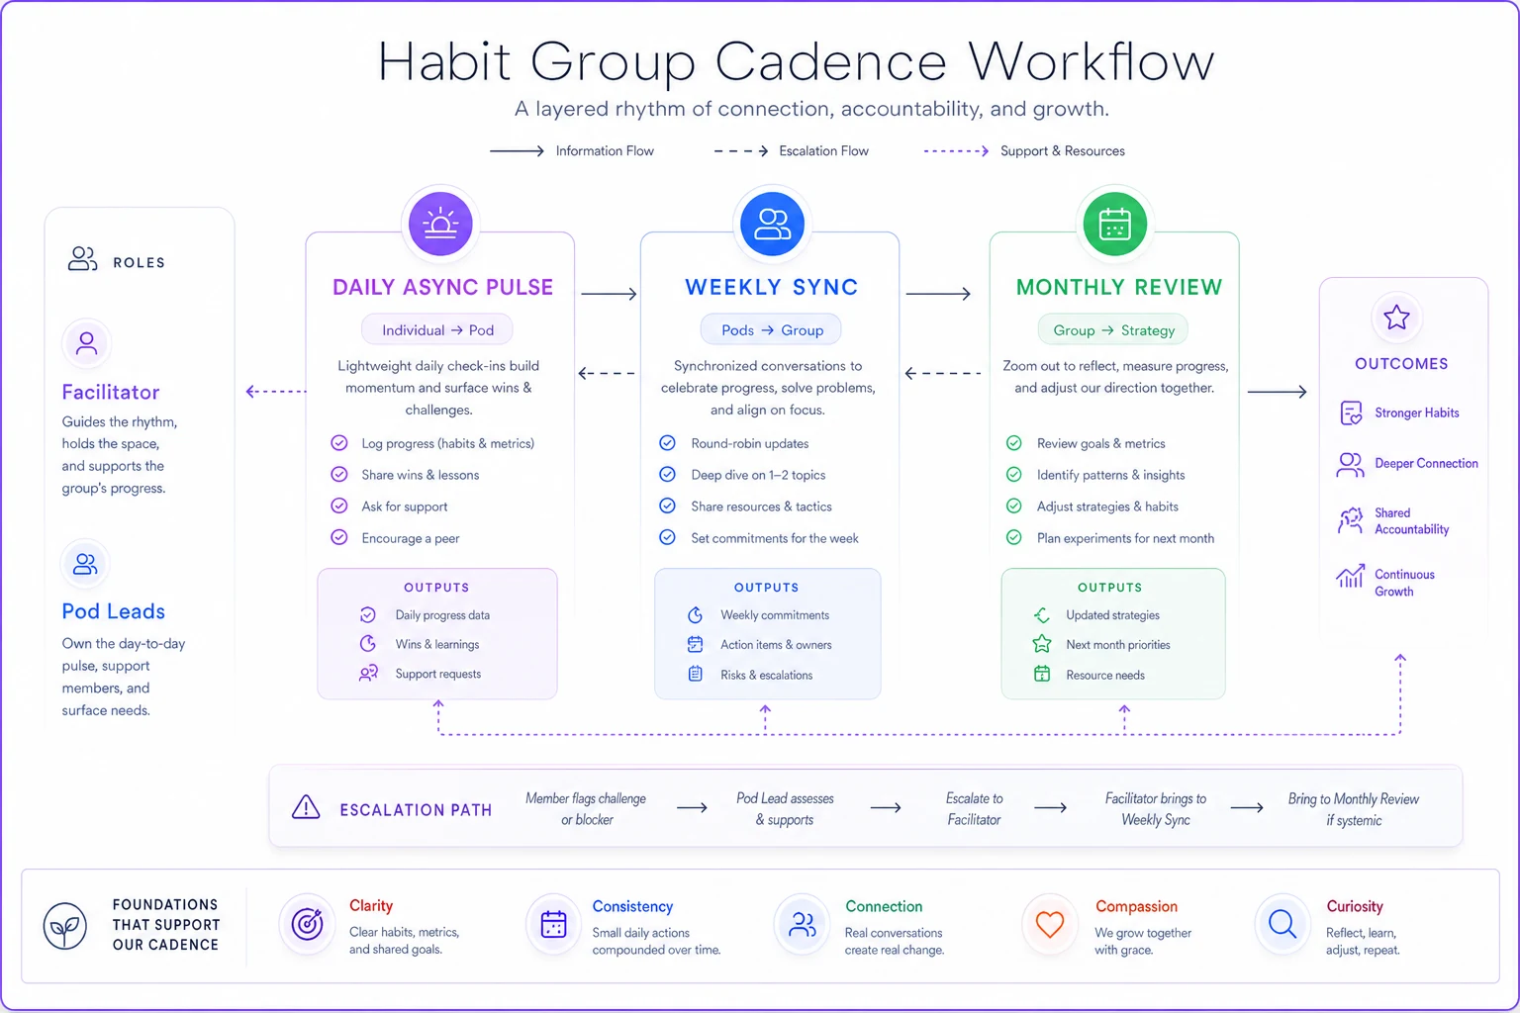This screenshot has height=1013, width=1520.
Task: Select the star icon above Outcomes
Action: pos(1396,318)
